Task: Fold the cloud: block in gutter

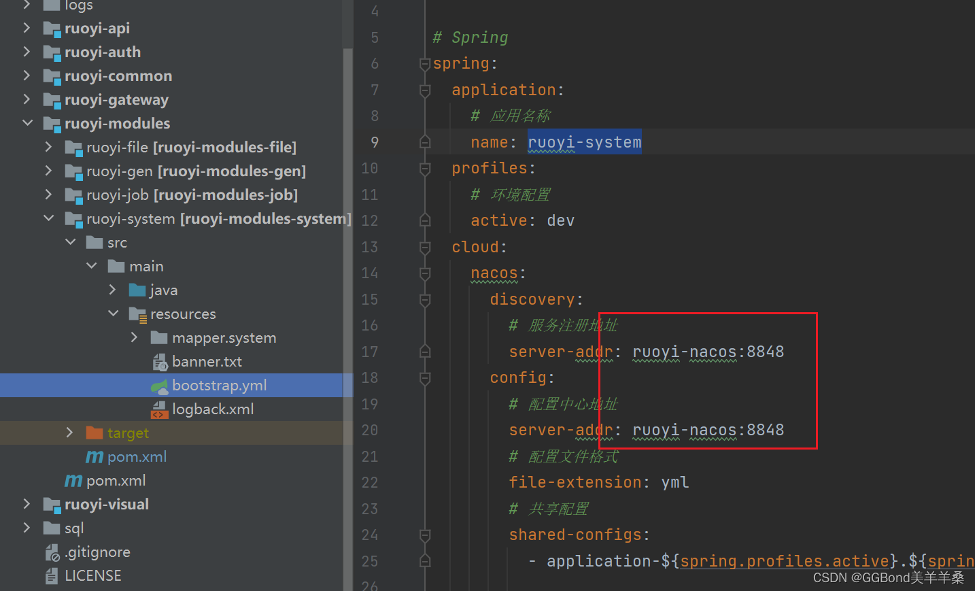Action: (425, 247)
